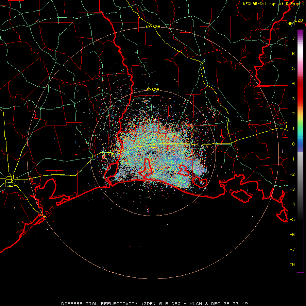Click the black radar site dot at center
Viewport: 306px width, 306px height.
click(153, 153)
